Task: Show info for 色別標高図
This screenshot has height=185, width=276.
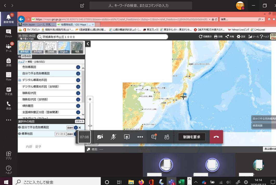Action: 78,67
